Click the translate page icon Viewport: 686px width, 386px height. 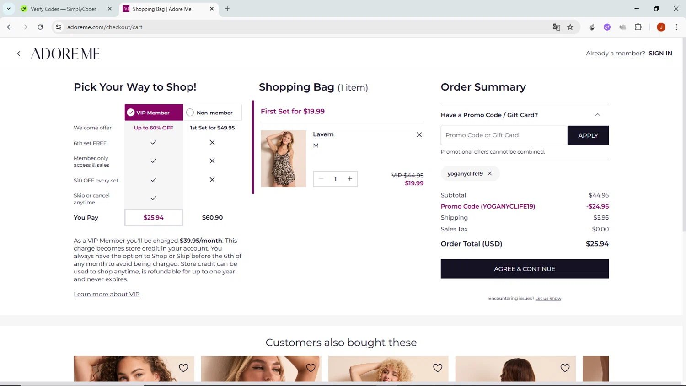pos(556,27)
